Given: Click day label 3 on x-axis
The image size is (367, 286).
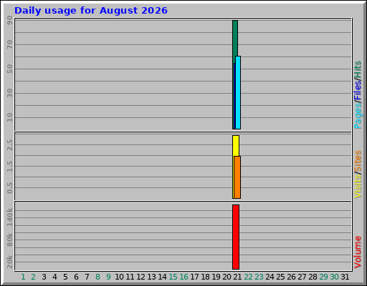Looking at the screenshot, I should (44, 277).
